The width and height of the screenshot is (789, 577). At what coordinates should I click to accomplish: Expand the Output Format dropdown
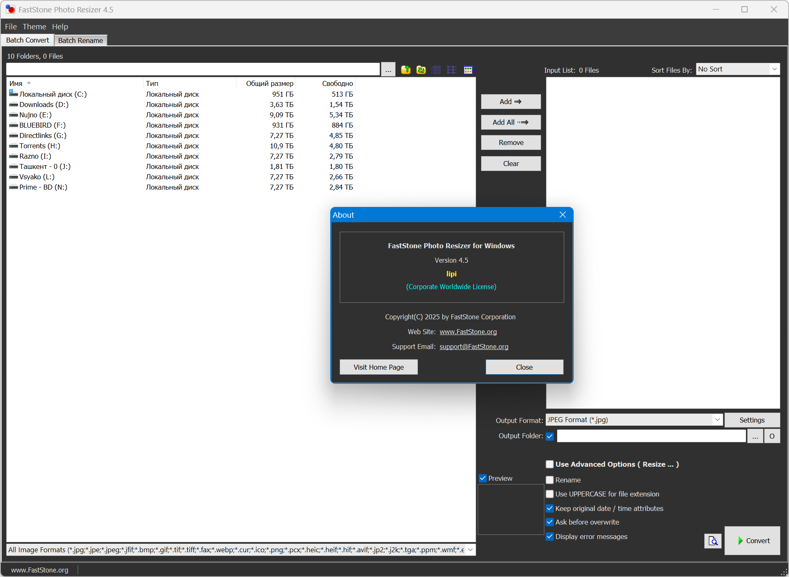click(x=634, y=420)
